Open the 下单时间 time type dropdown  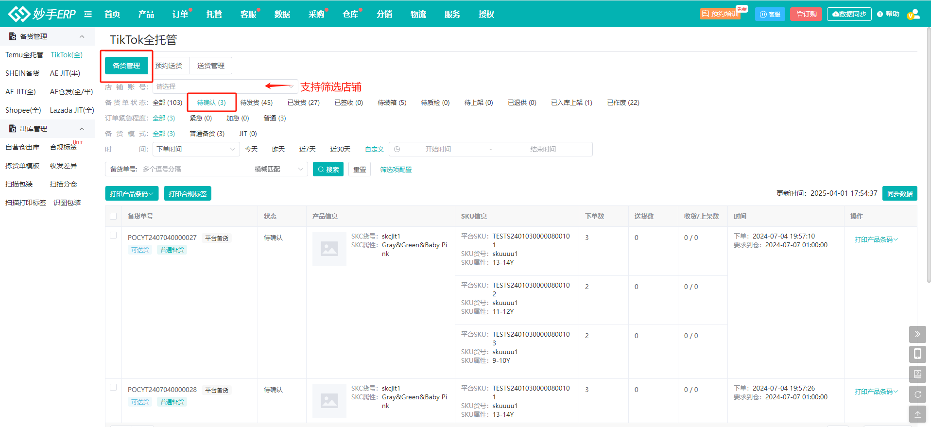[x=196, y=149]
